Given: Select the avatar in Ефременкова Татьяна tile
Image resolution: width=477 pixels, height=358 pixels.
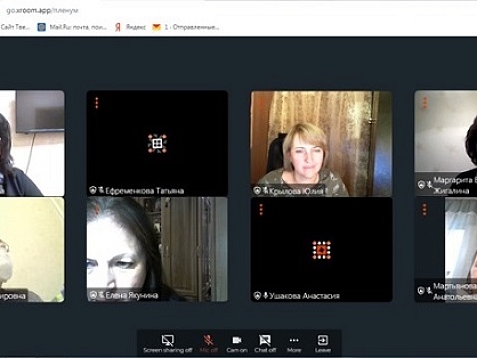Looking at the screenshot, I should click(x=157, y=143).
